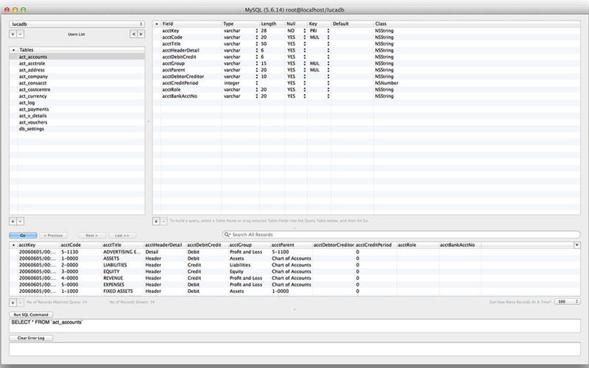The width and height of the screenshot is (589, 368).
Task: Open the Null popup for the acctBankAcctNo field
Action: [305, 96]
